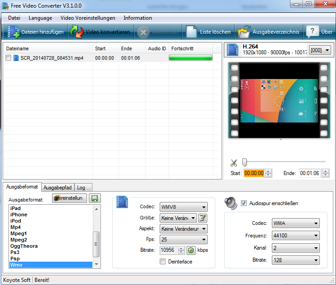The width and height of the screenshot is (336, 285).
Task: Select Ps3 in format list
Action: coord(51,252)
